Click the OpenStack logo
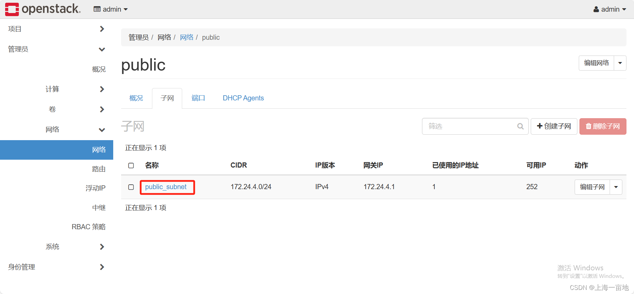634x294 pixels. tap(43, 9)
